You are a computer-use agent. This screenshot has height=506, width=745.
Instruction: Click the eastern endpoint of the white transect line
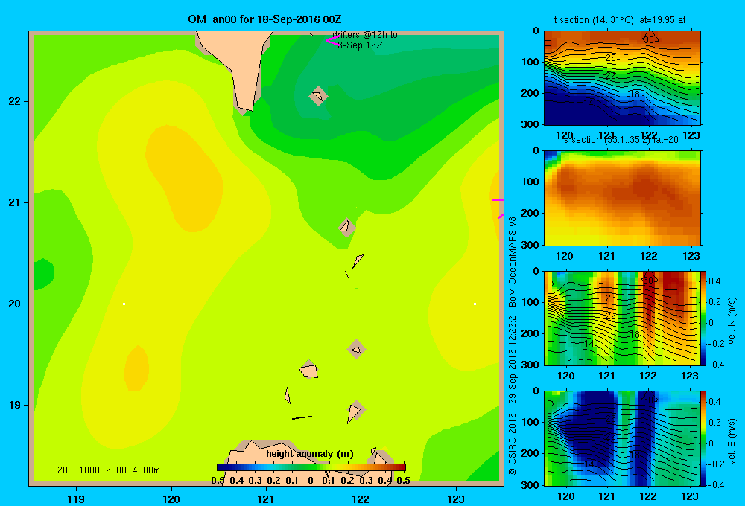tap(475, 304)
